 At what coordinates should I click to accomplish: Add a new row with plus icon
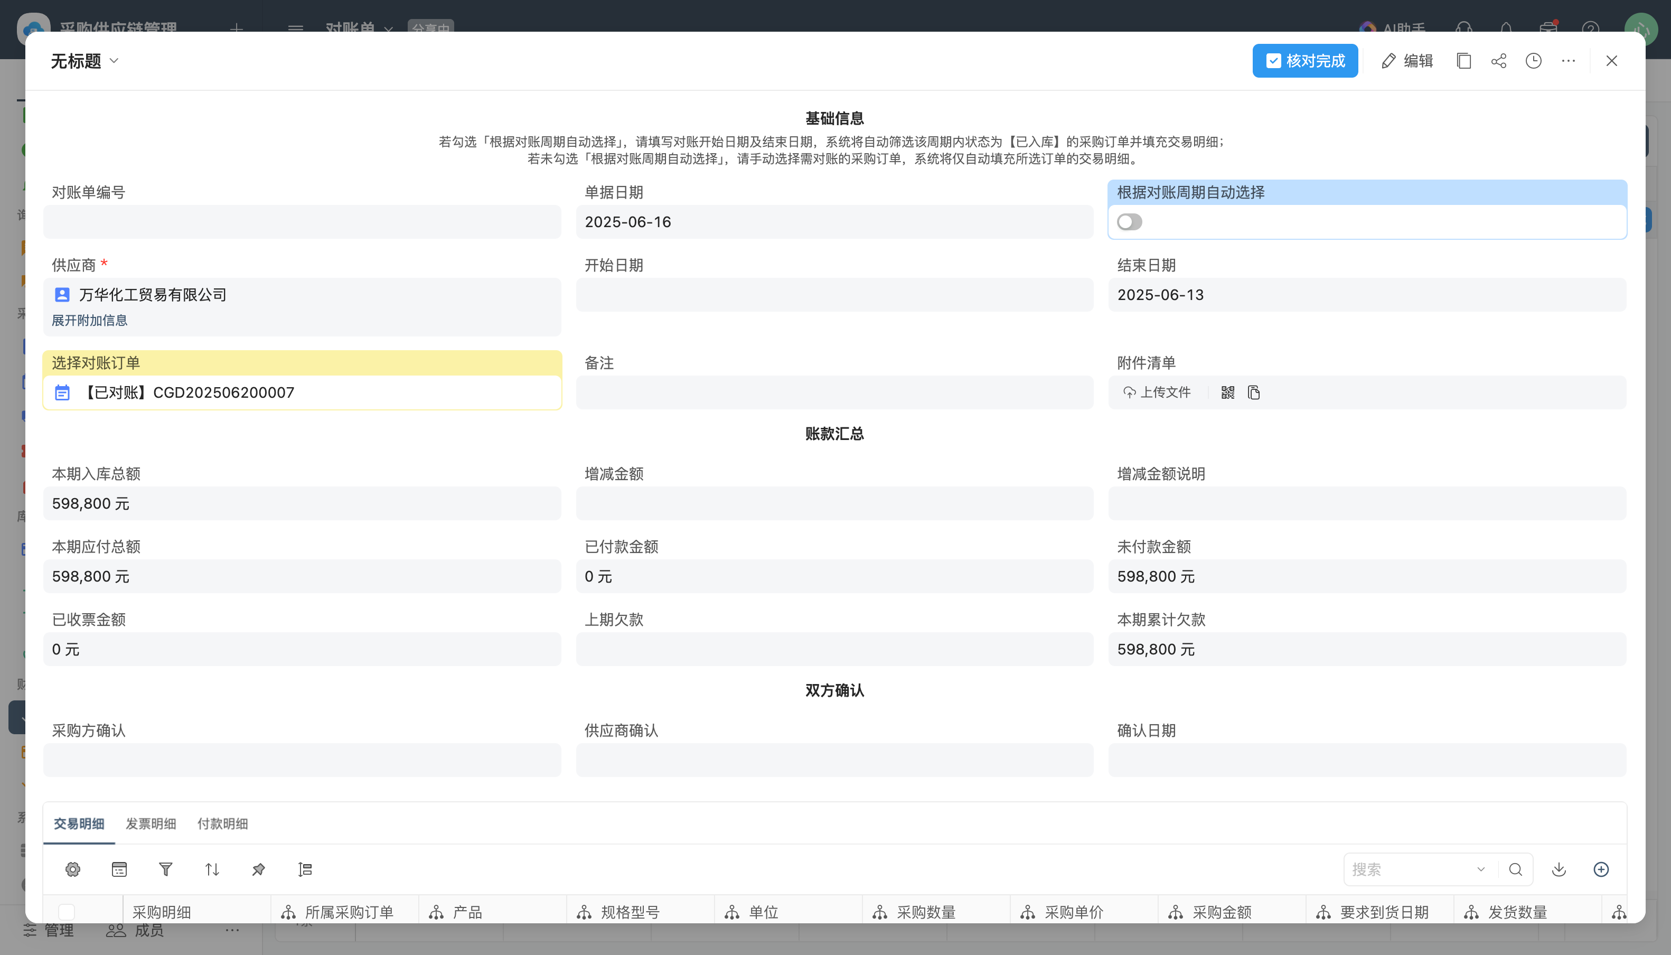click(1601, 869)
